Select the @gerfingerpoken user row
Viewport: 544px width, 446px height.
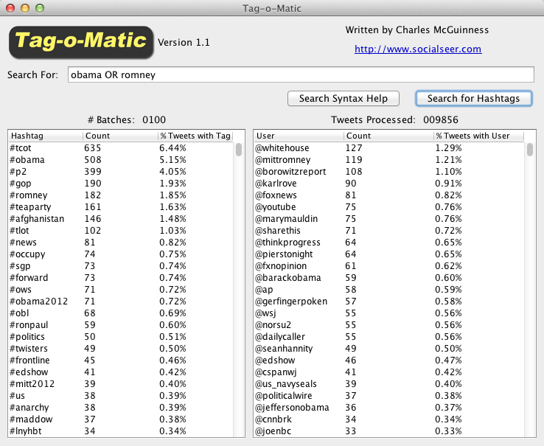(x=389, y=302)
